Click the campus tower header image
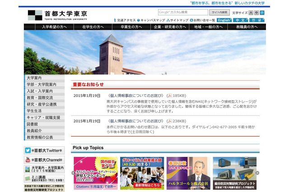289x192 pixels. 145,52
